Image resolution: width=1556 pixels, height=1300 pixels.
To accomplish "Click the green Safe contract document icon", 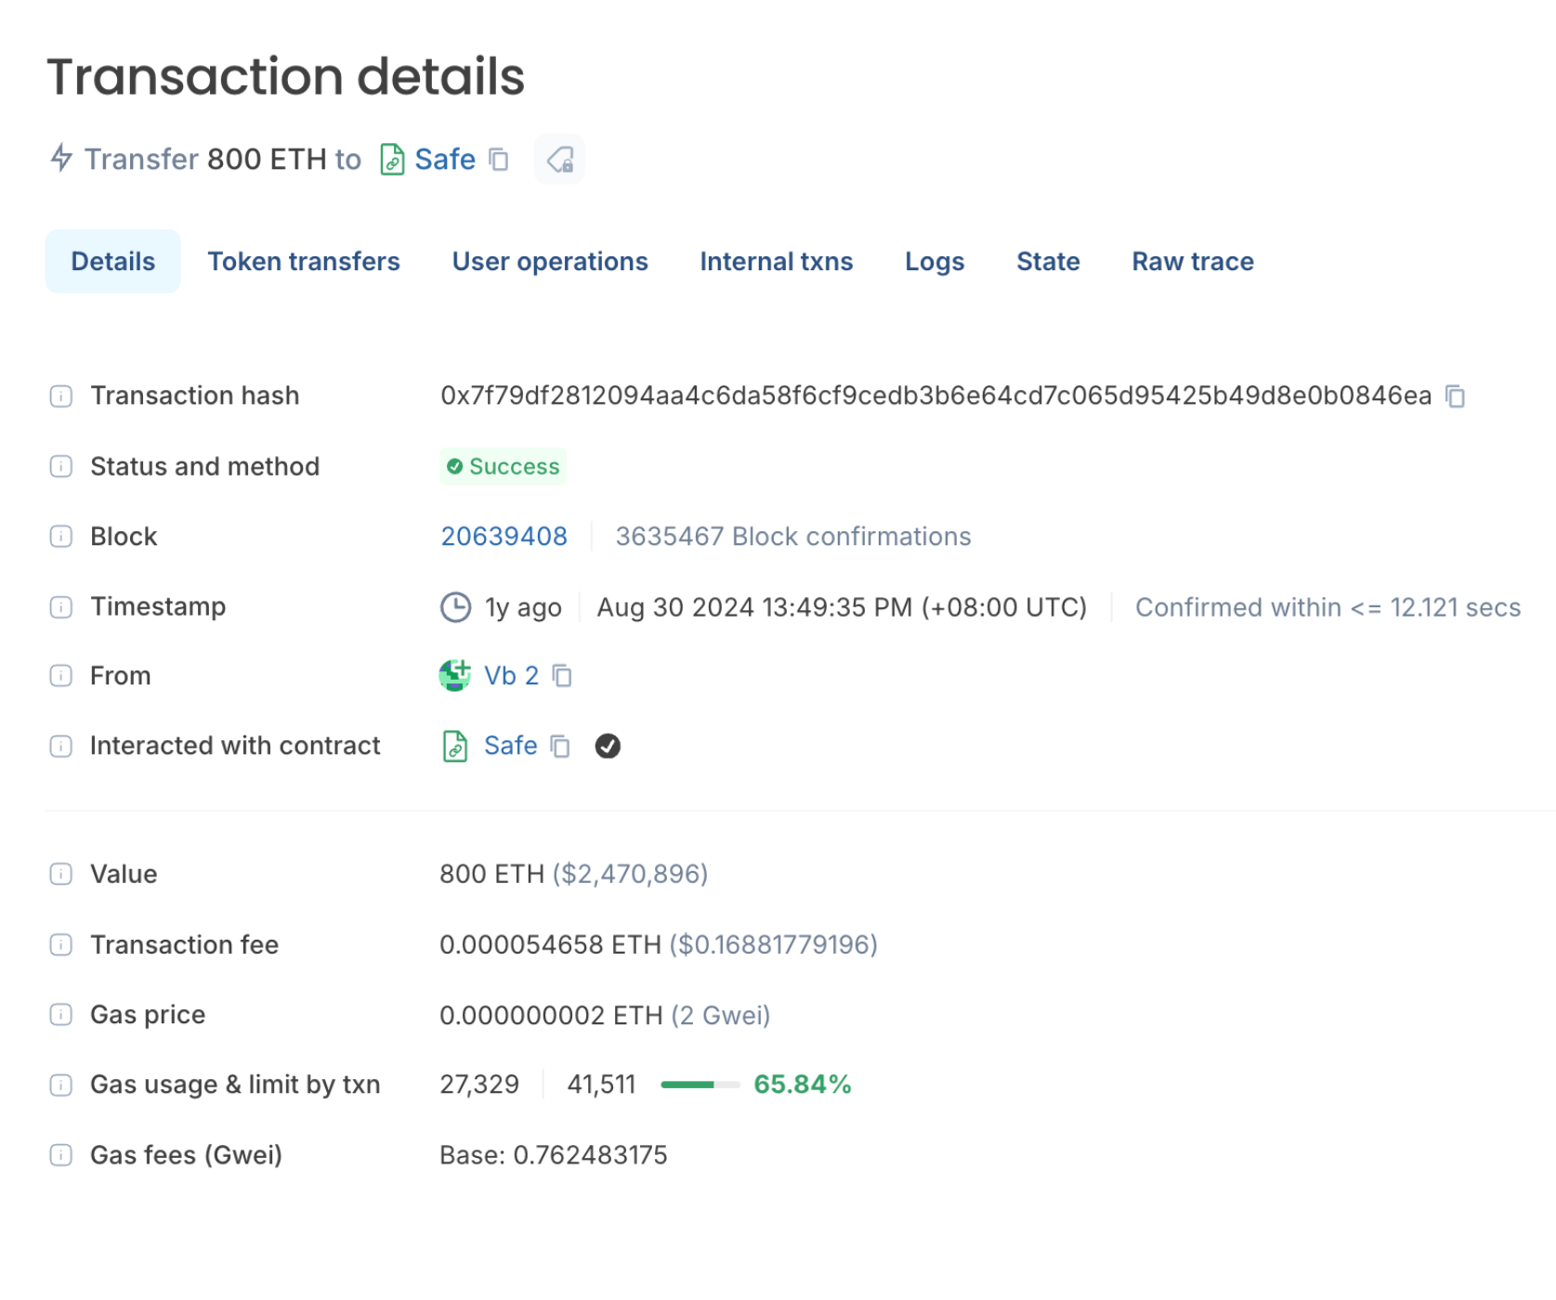I will tap(454, 746).
